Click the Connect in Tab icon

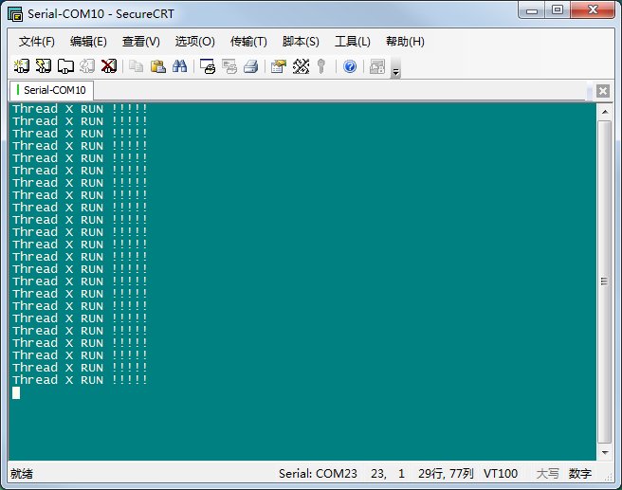coord(65,66)
